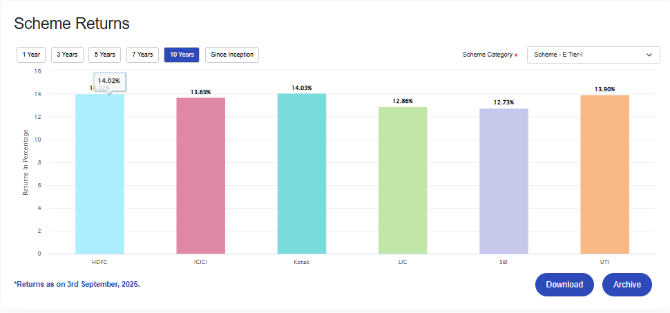The height and width of the screenshot is (313, 670).
Task: Click the Scheme Returns heading
Action: pos(71,23)
